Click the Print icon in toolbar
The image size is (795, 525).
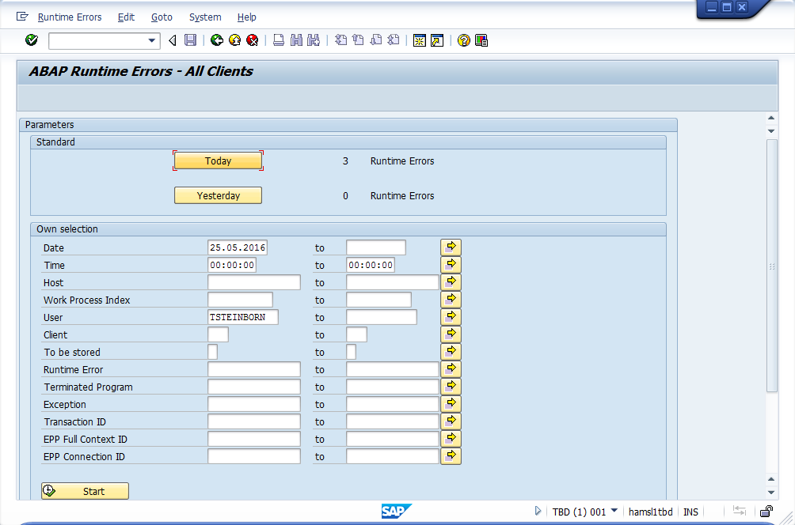click(279, 40)
